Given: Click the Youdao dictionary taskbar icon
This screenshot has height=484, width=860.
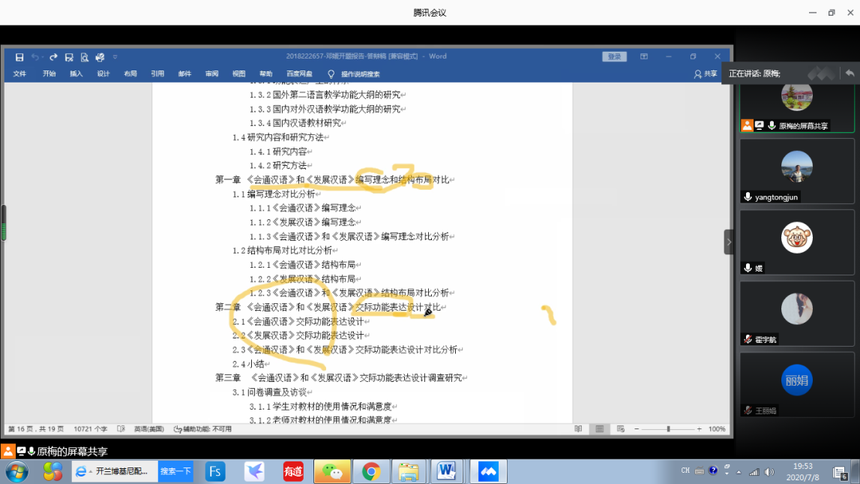Looking at the screenshot, I should (292, 471).
